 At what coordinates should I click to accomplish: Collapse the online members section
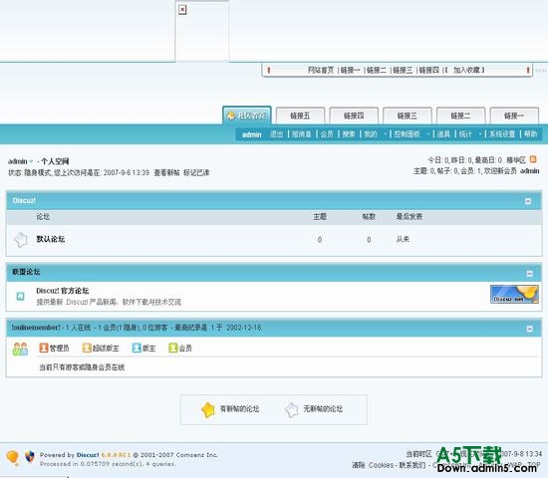[x=530, y=329]
